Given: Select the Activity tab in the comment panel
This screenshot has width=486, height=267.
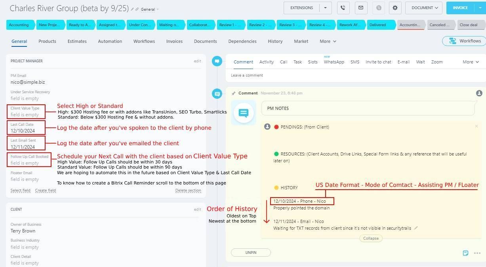Looking at the screenshot, I should 267,62.
